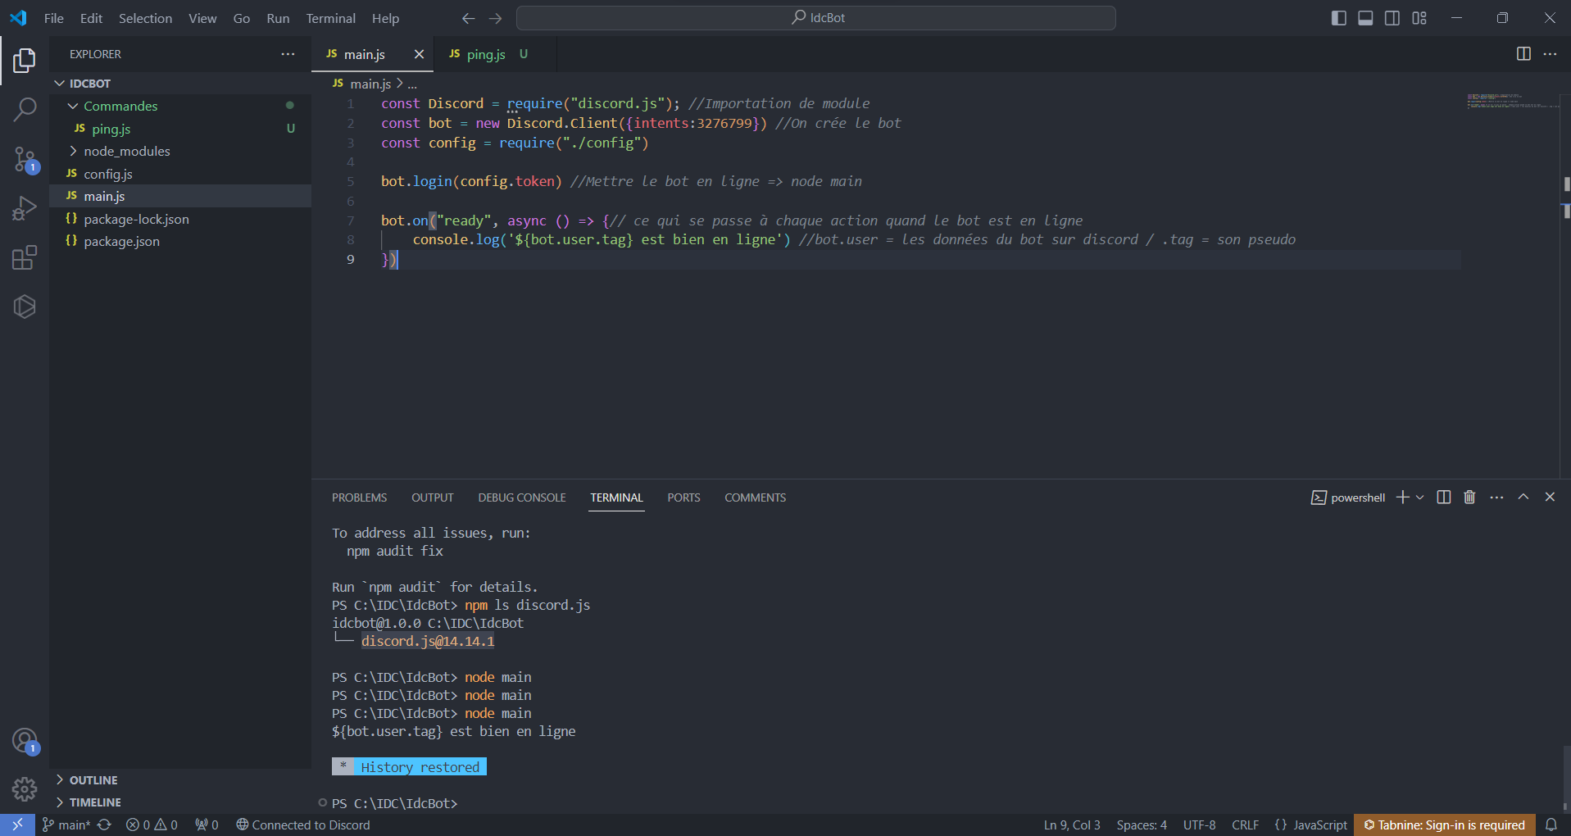Kill the terminal with trash icon

tap(1469, 498)
